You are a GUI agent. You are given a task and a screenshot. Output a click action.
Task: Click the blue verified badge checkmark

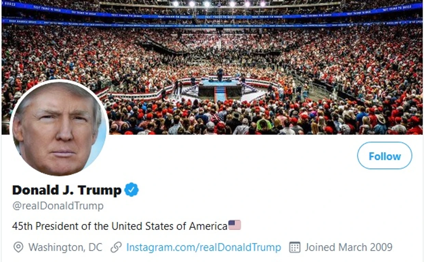pos(131,190)
